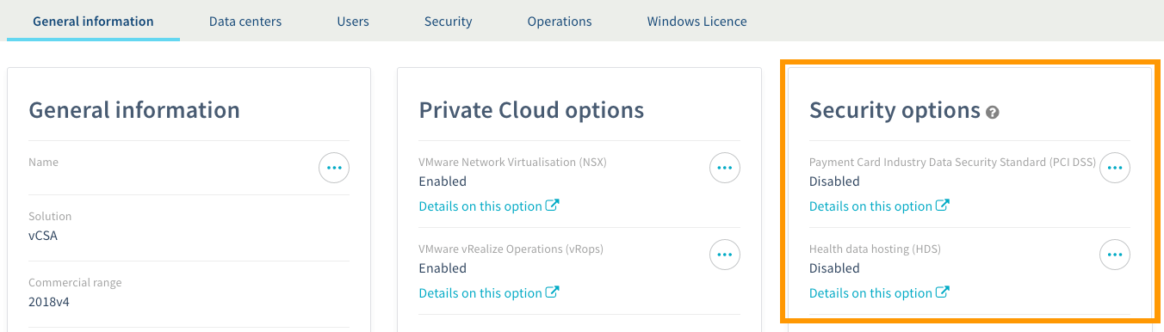This screenshot has height=332, width=1164.
Task: Click the PCI DSS 'Disabled' status
Action: [834, 181]
